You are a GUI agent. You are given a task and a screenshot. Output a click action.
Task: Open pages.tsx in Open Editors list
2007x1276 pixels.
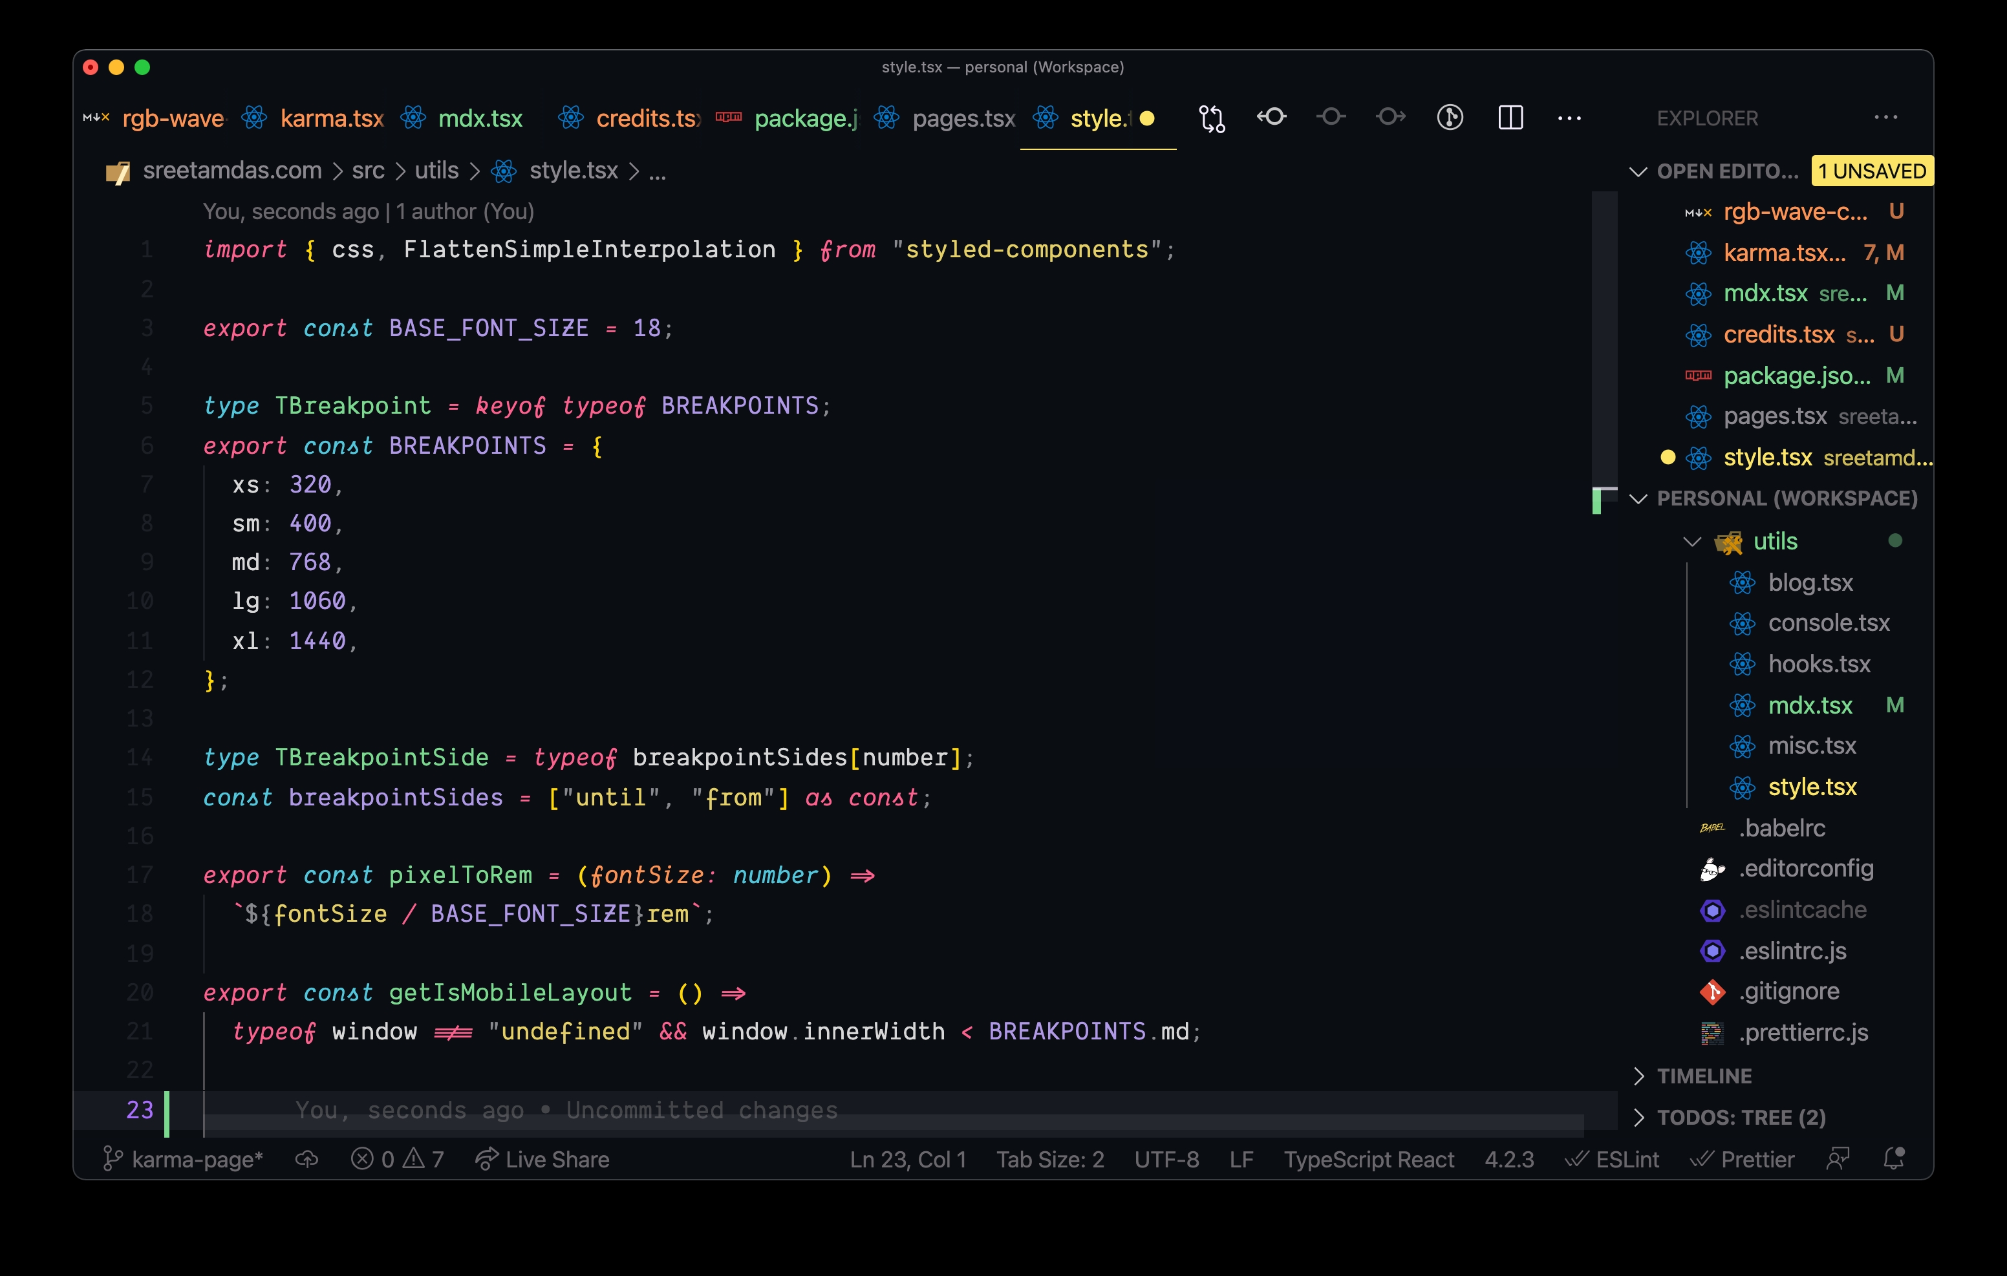[1776, 416]
